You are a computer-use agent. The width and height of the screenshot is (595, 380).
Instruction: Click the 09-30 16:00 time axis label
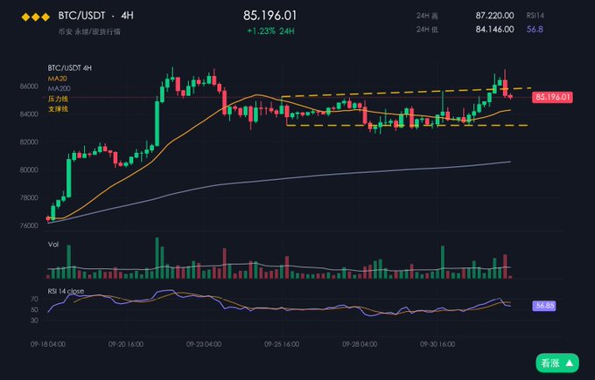pos(437,344)
